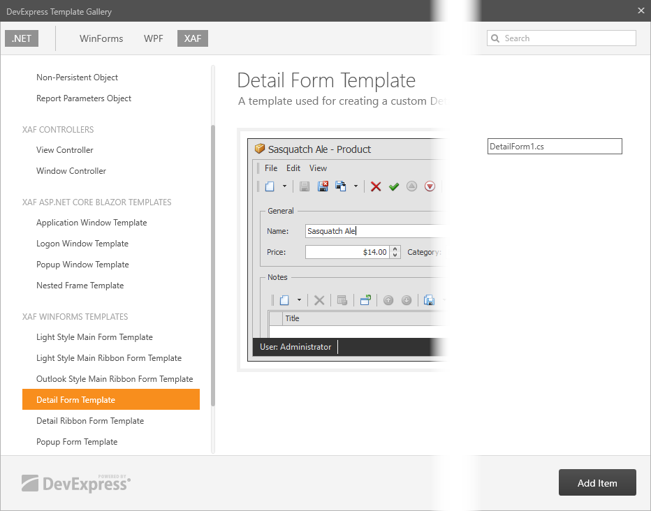Select the .NET platform button
The height and width of the screenshot is (511, 651).
point(22,38)
